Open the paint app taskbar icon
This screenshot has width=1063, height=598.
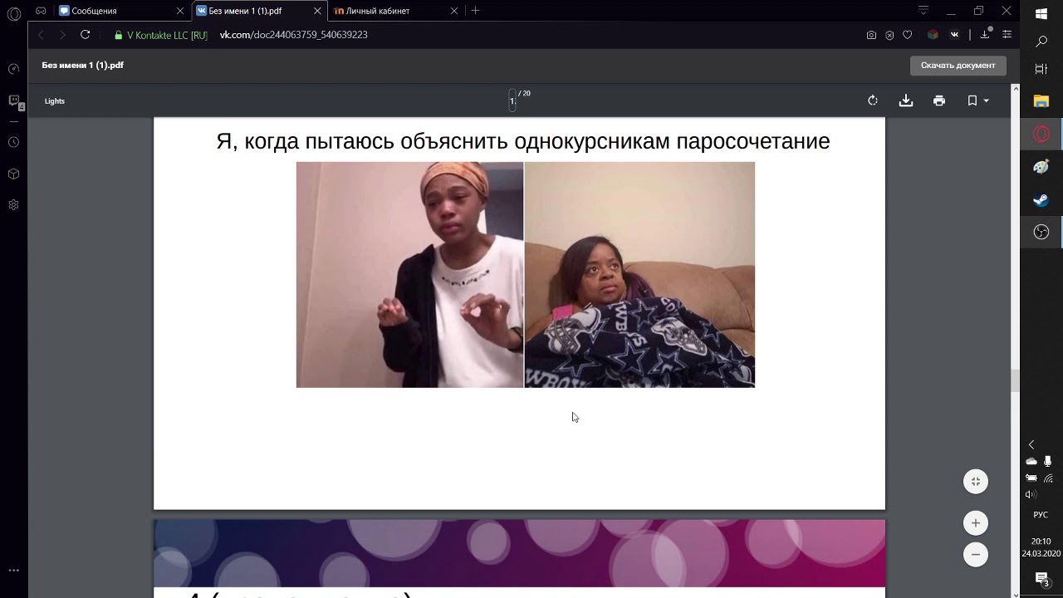[1041, 167]
